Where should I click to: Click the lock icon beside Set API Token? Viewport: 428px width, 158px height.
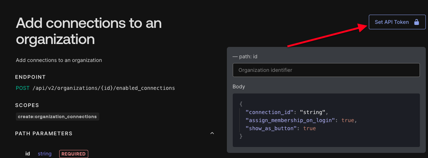[x=416, y=22]
